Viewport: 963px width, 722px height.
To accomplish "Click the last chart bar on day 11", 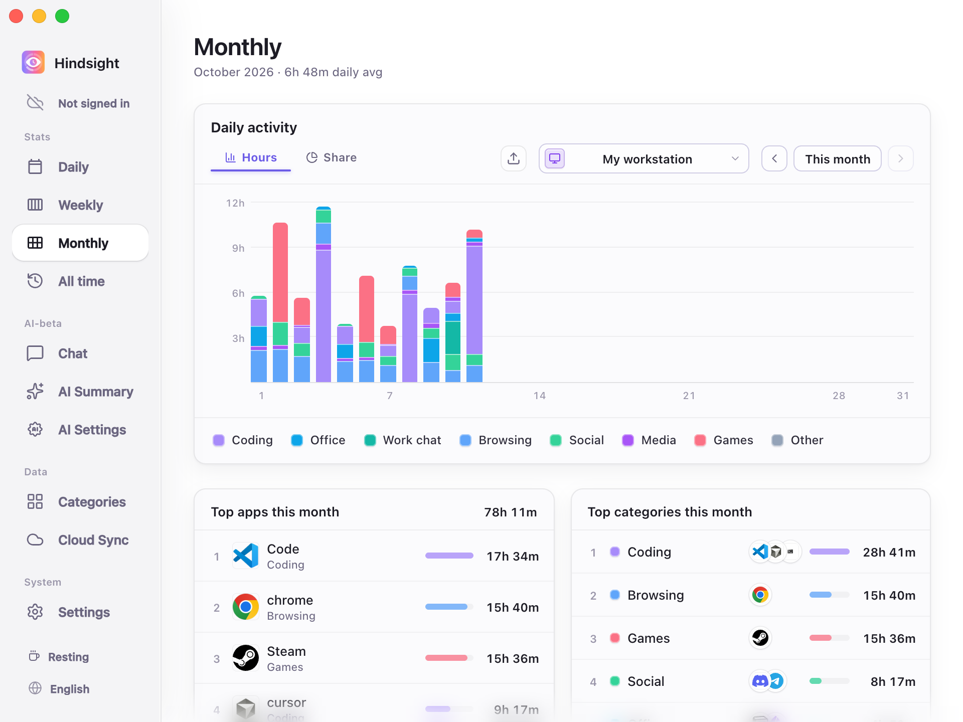I will 474,306.
